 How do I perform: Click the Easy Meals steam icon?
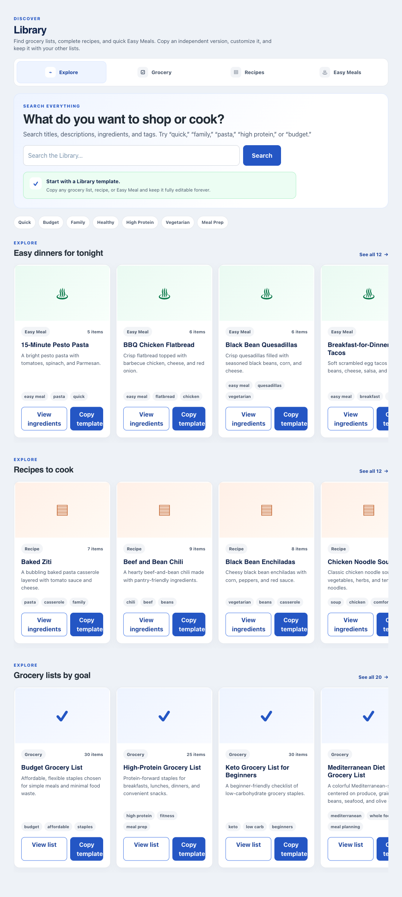pos(325,72)
